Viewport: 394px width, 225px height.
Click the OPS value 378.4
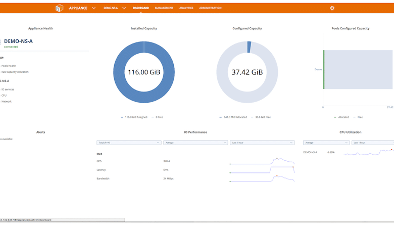[x=167, y=161]
